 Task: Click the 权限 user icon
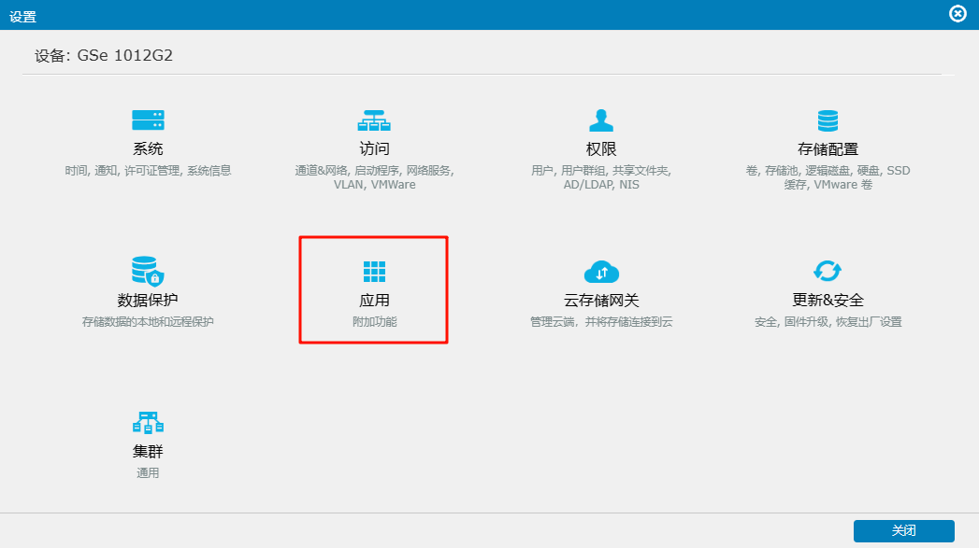tap(600, 120)
